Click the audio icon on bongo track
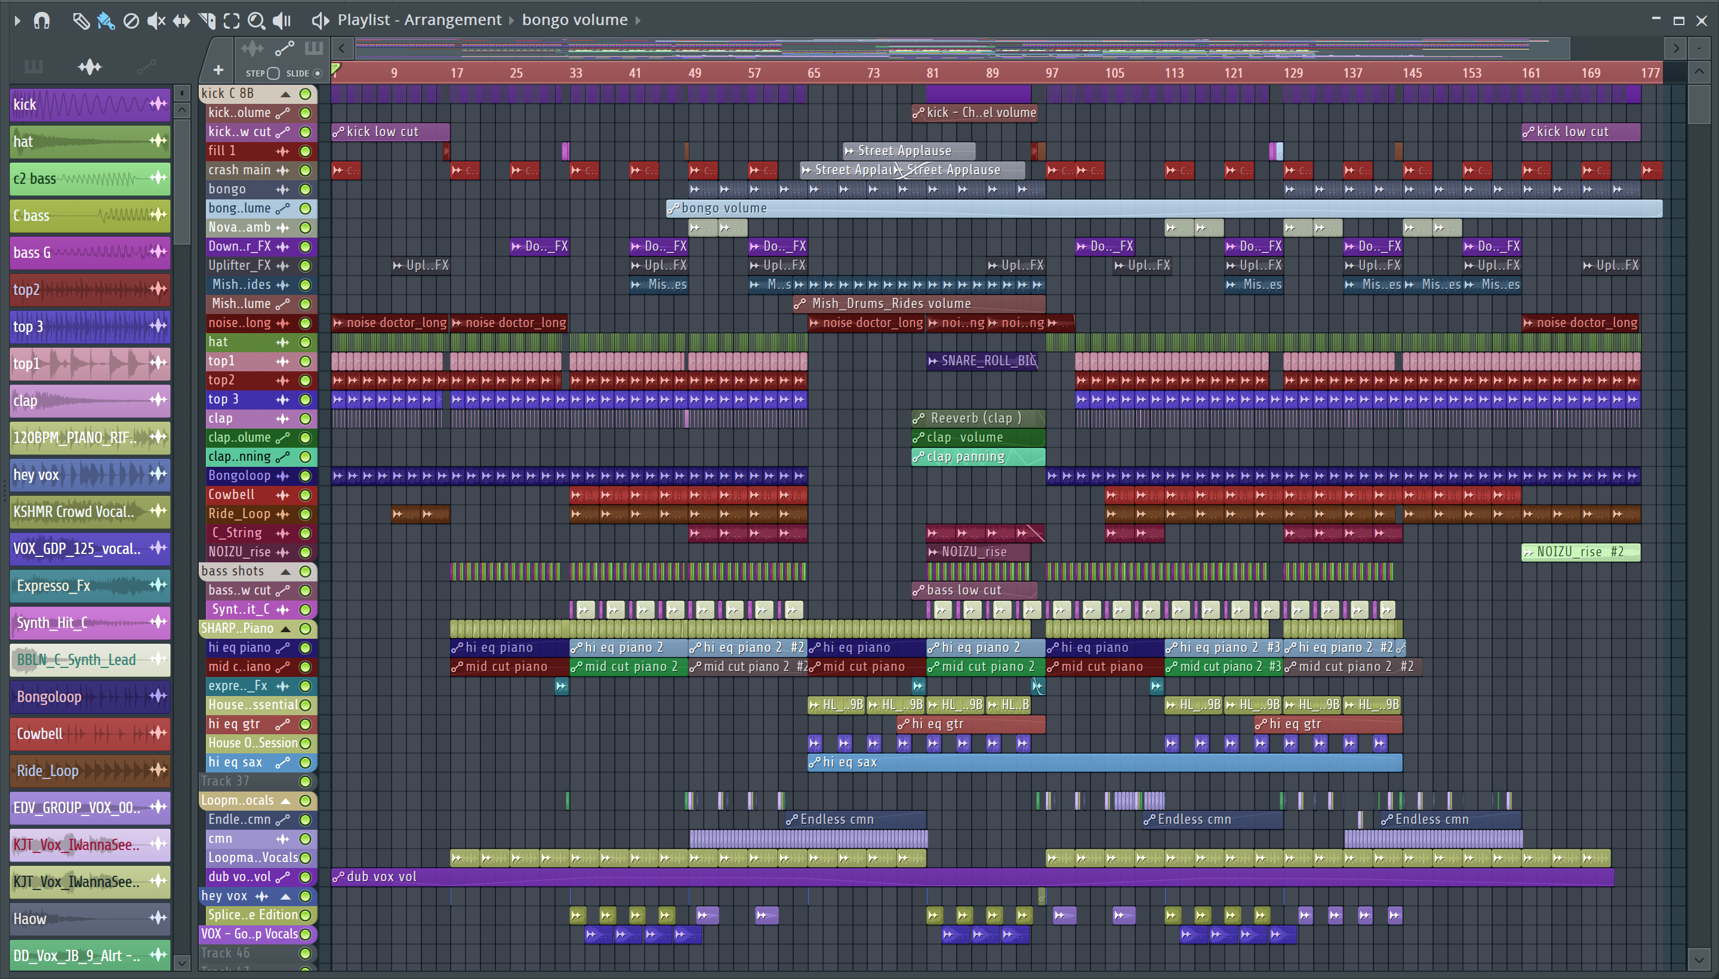 (283, 190)
